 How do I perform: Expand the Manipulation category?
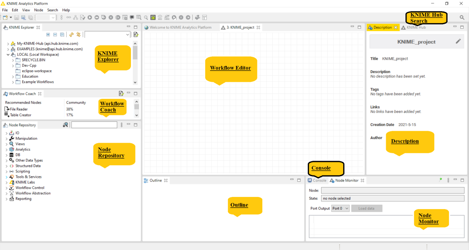point(7,139)
